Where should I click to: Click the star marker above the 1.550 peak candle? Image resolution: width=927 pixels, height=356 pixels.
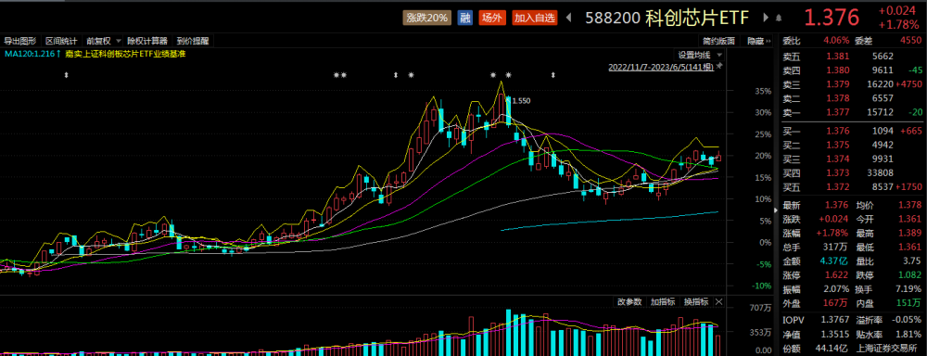[508, 75]
